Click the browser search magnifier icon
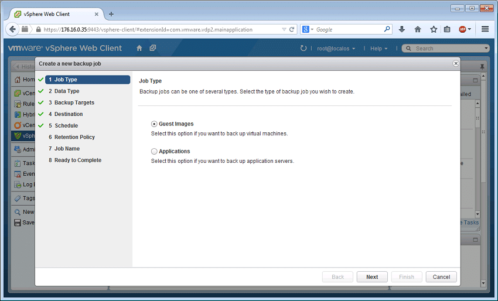This screenshot has width=498, height=301. click(x=387, y=29)
